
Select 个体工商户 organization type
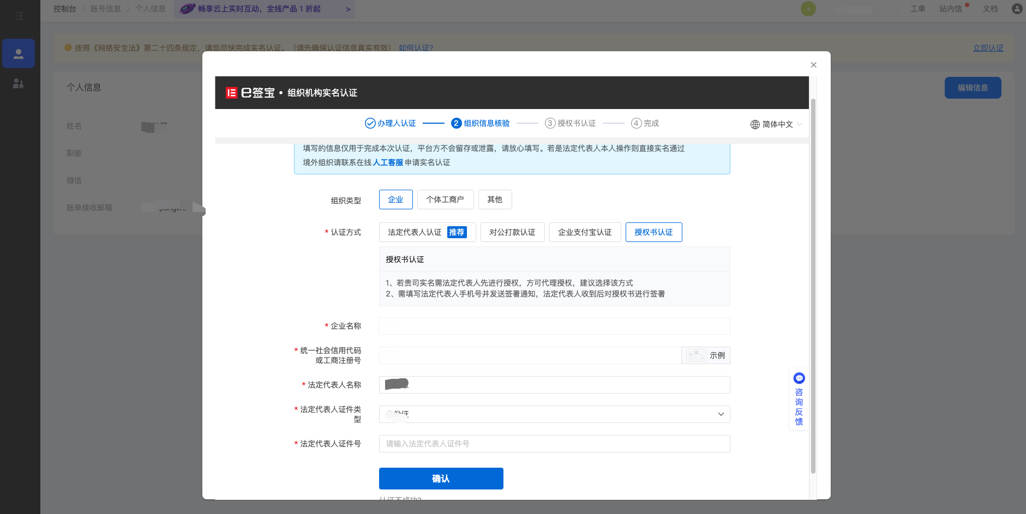(x=445, y=199)
